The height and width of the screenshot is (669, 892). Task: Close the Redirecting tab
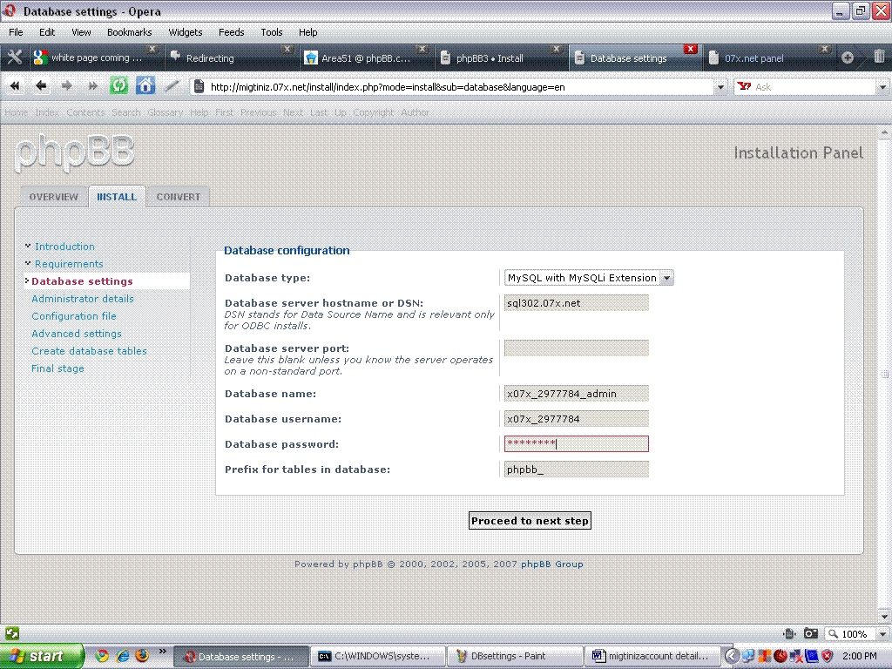[287, 49]
